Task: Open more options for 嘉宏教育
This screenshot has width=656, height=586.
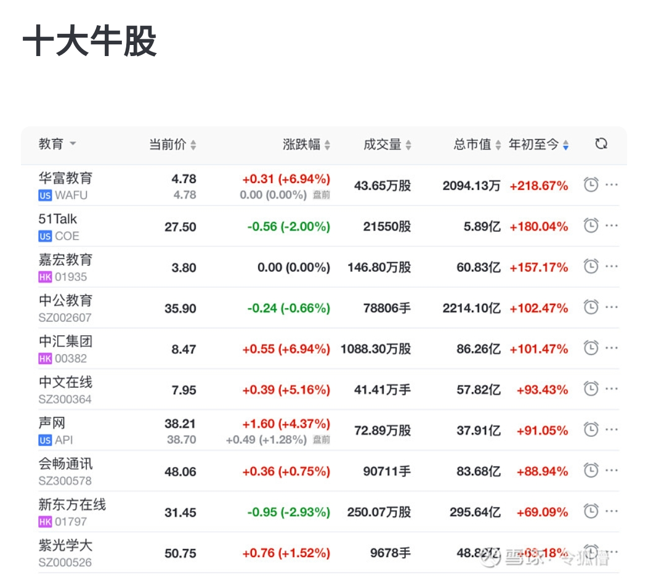Action: [x=612, y=266]
